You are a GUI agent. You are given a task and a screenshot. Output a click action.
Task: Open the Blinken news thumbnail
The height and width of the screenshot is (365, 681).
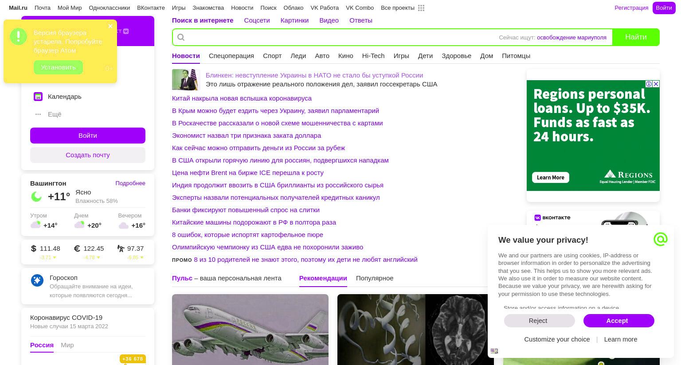(x=186, y=80)
